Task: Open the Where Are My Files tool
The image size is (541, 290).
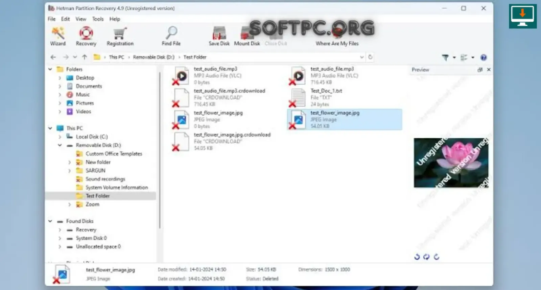Action: point(337,36)
